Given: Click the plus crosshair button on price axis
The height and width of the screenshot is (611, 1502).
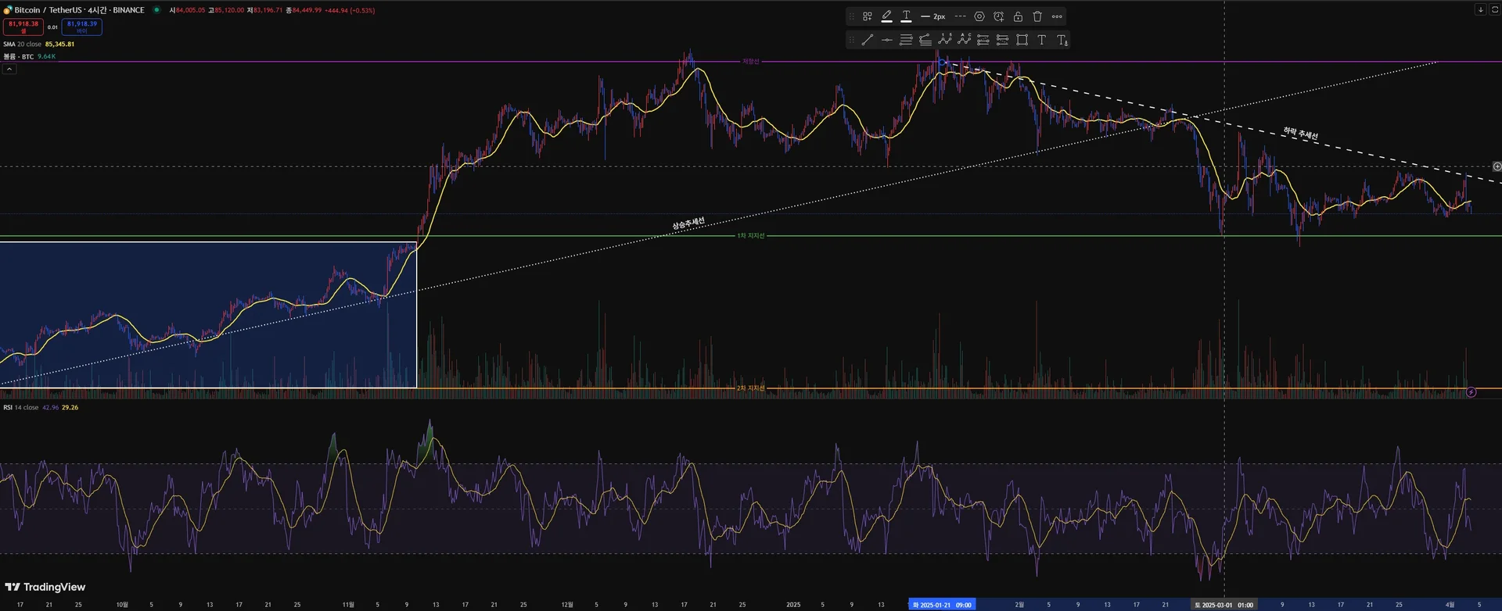Looking at the screenshot, I should click(x=1497, y=166).
